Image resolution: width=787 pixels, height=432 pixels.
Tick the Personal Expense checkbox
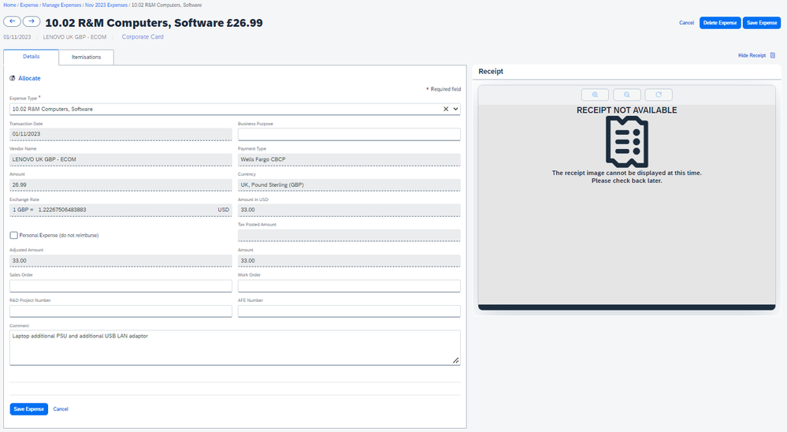coord(14,235)
